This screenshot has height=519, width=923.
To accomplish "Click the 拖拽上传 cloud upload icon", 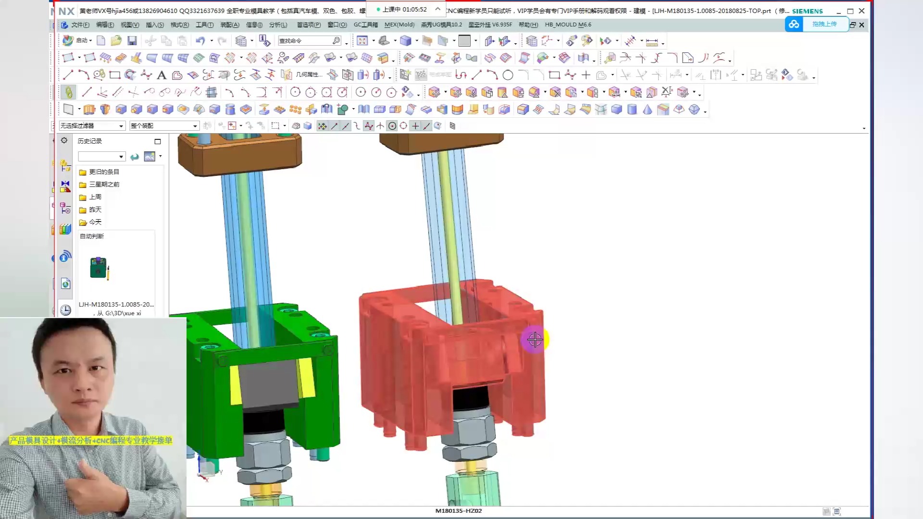I will point(794,24).
